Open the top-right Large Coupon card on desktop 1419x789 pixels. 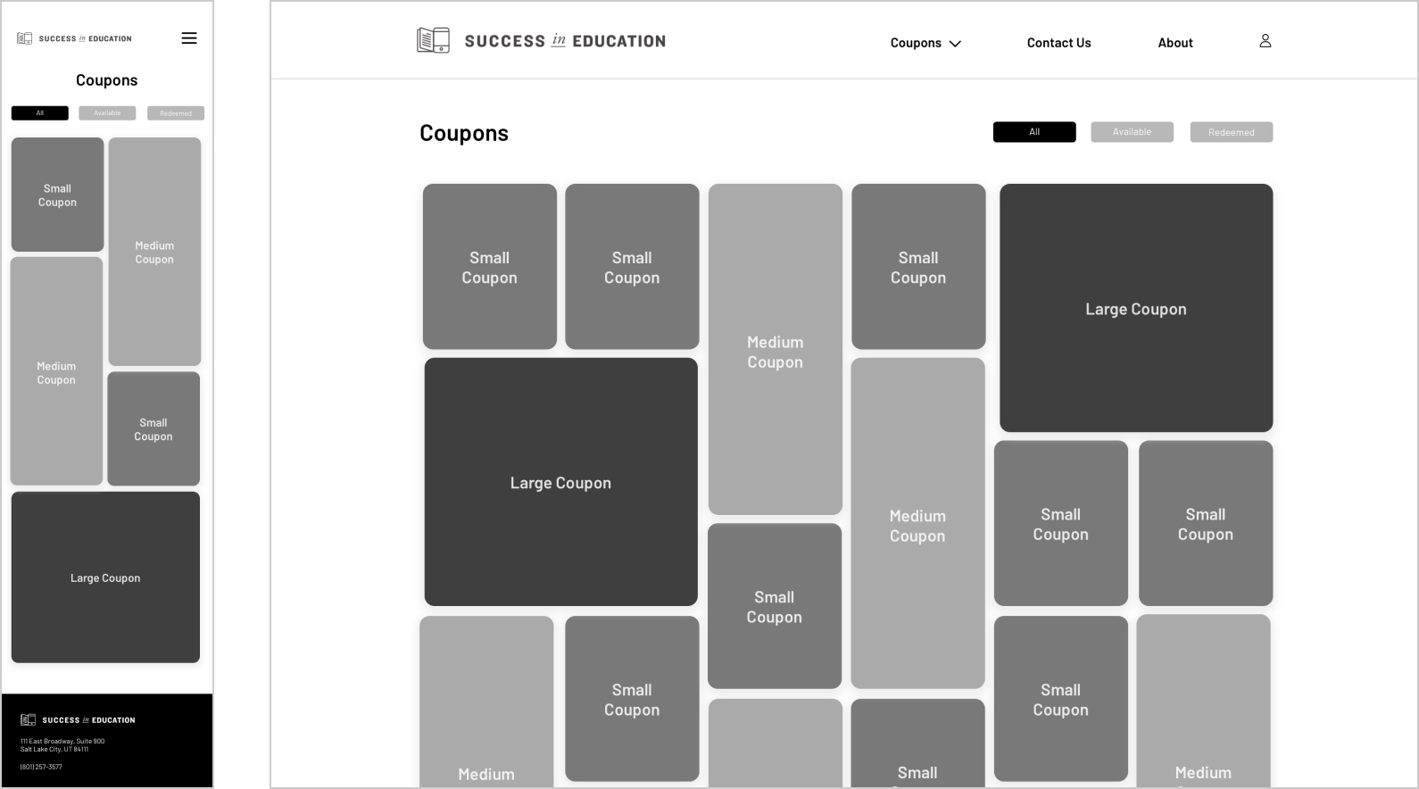click(x=1136, y=308)
